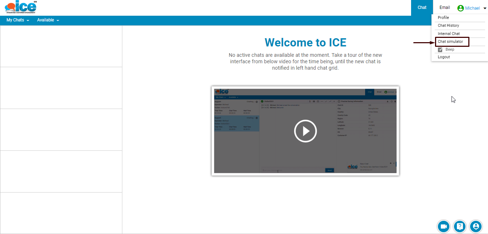Open Profile from the user menu
The height and width of the screenshot is (234, 488).
pos(443,18)
